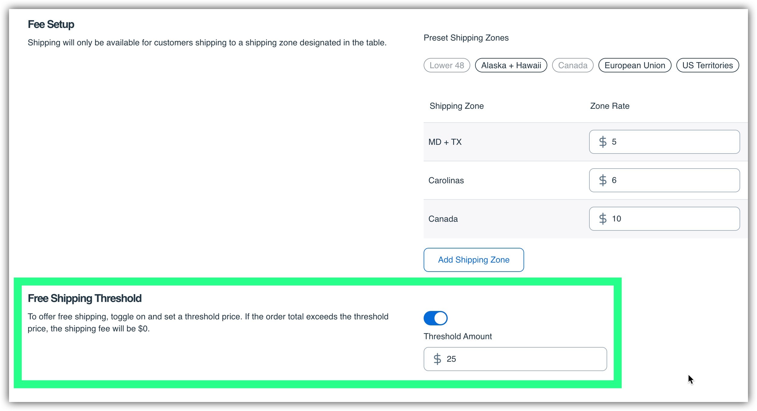This screenshot has width=757, height=411.
Task: Edit Carolinas zone rate field
Action: (671, 180)
